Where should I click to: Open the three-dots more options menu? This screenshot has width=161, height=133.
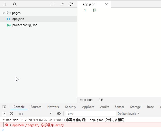coord(52,4)
